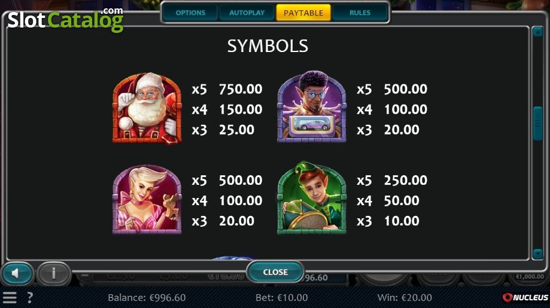The height and width of the screenshot is (308, 550).
Task: Close the paytable panel
Action: (275, 272)
